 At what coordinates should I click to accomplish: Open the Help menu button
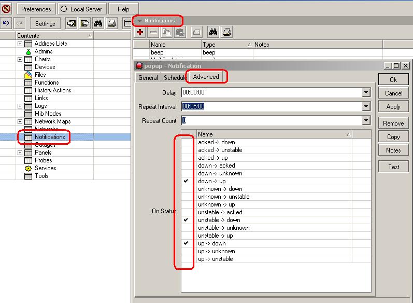click(x=123, y=9)
